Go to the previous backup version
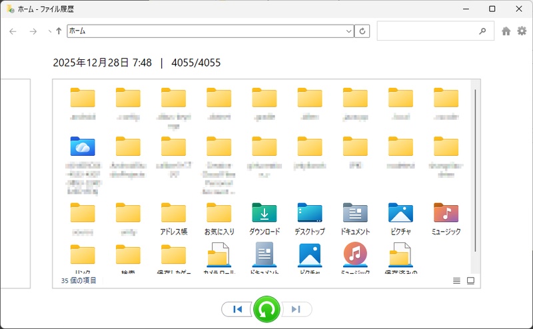This screenshot has height=329, width=533. (237, 309)
